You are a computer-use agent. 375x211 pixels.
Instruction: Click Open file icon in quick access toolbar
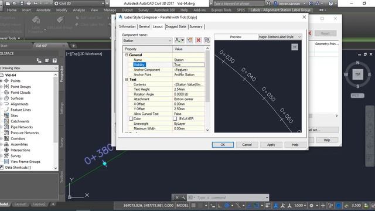tap(15, 4)
